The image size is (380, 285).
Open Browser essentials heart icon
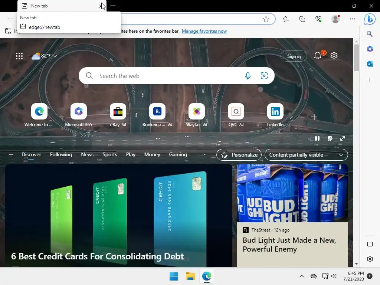click(x=318, y=19)
